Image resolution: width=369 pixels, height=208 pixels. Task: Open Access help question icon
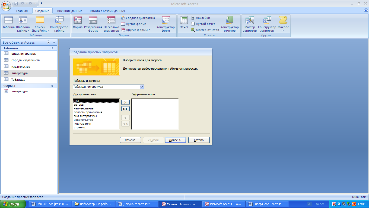pyautogui.click(x=366, y=11)
